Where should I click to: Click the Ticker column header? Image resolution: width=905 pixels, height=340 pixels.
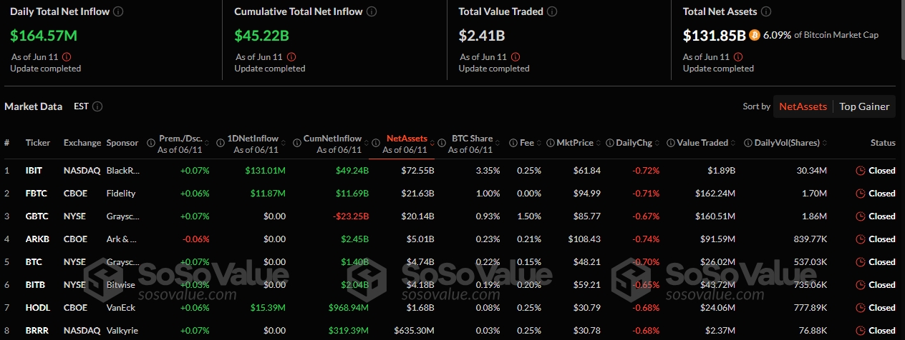38,143
